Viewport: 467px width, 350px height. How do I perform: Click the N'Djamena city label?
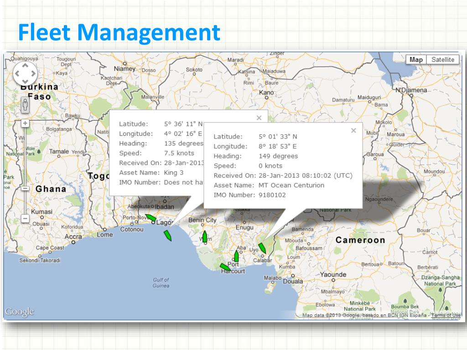pos(411,90)
